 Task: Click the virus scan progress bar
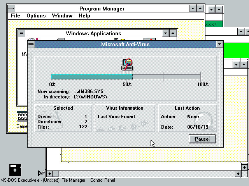pyautogui.click(x=126, y=76)
